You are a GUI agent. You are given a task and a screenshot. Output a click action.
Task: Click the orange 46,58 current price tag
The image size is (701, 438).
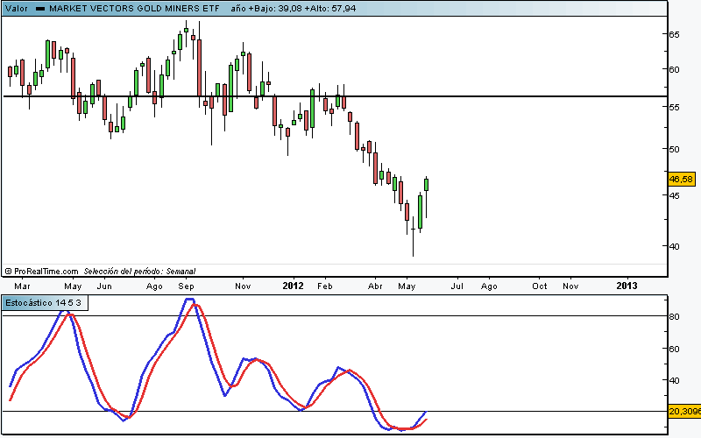click(681, 179)
